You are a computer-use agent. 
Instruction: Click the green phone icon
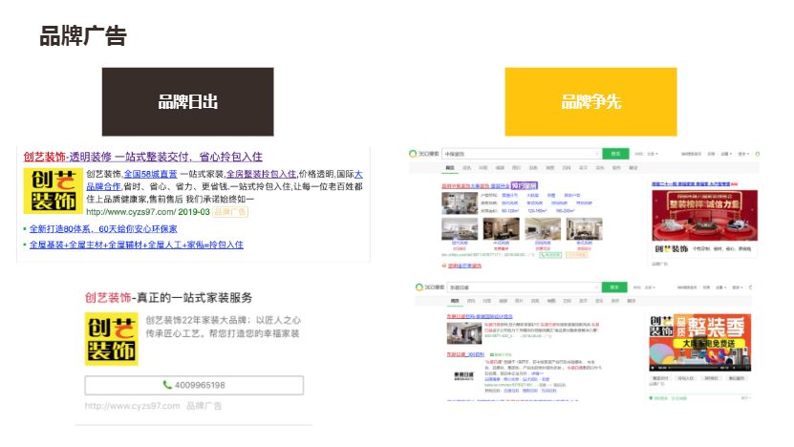(167, 385)
